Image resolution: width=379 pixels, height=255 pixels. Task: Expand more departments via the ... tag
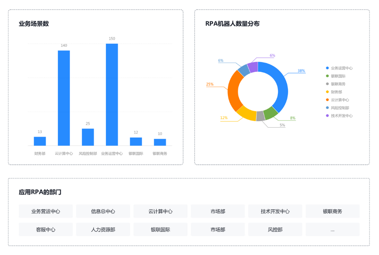[333, 230]
